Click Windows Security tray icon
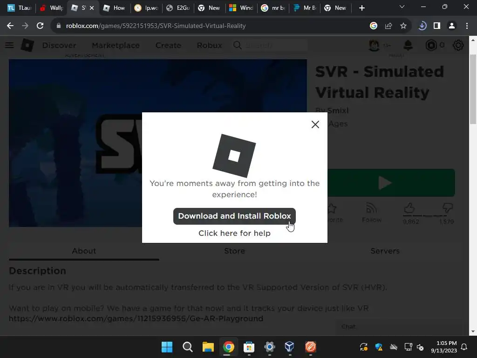The width and height of the screenshot is (477, 358). pos(379,347)
